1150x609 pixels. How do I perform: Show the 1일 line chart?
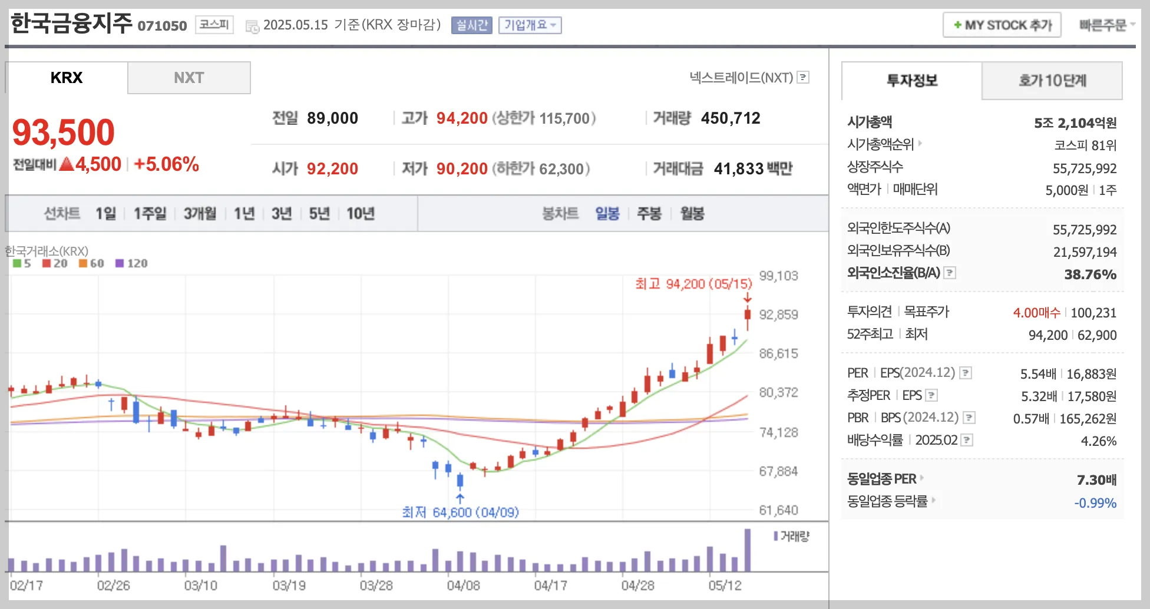(x=106, y=213)
